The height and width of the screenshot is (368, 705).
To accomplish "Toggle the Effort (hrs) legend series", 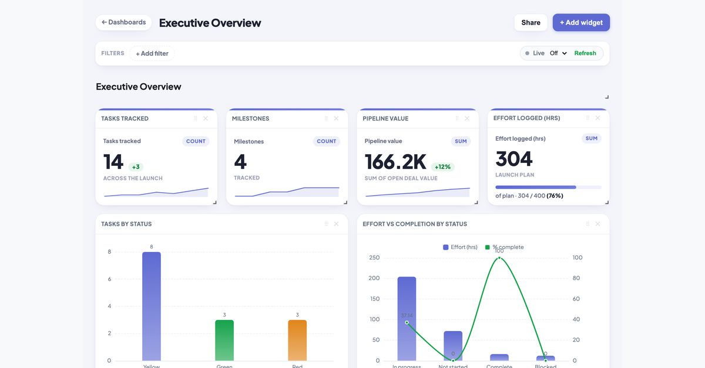I will tap(460, 247).
